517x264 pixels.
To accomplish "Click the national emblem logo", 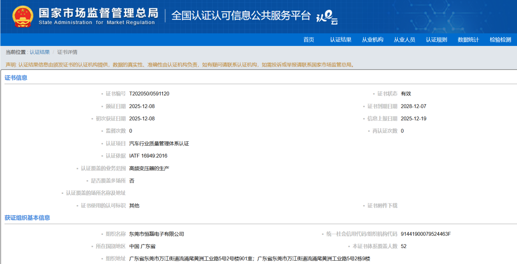I will [x=23, y=17].
